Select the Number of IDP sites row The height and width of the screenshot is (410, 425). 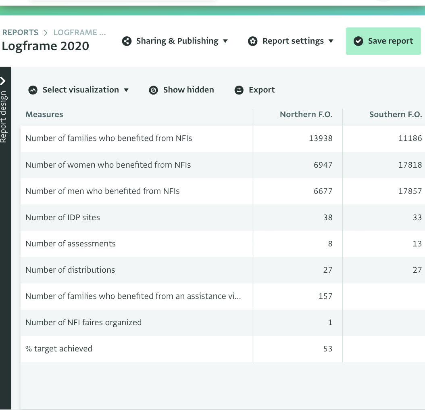62,217
